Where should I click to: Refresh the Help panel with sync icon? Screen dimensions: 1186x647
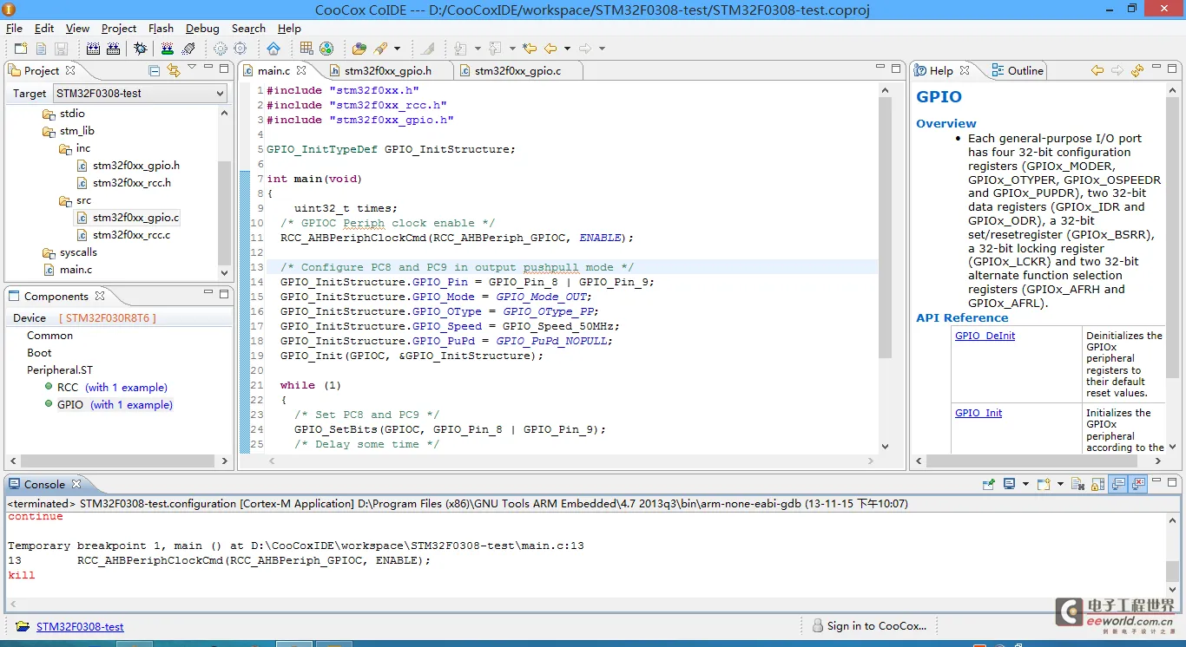pos(1137,70)
